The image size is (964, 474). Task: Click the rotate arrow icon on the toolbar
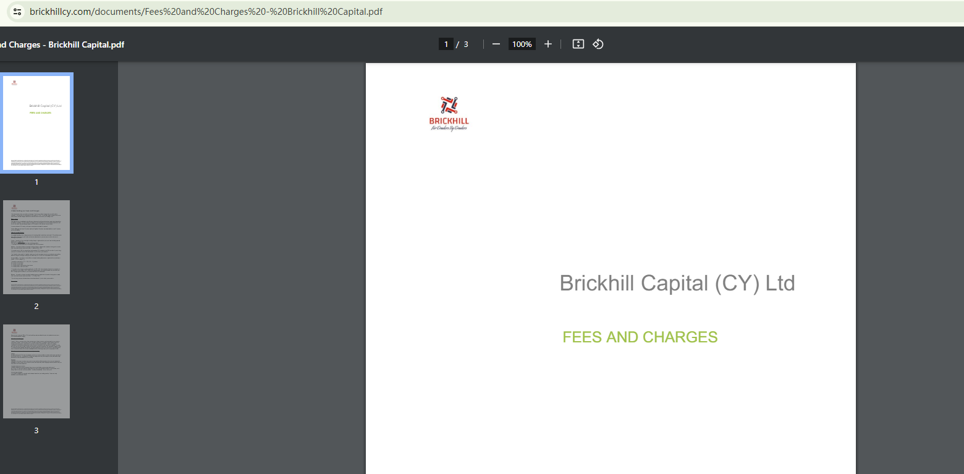[x=598, y=44]
